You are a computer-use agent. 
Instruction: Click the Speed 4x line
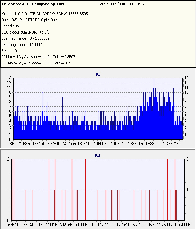[10, 26]
